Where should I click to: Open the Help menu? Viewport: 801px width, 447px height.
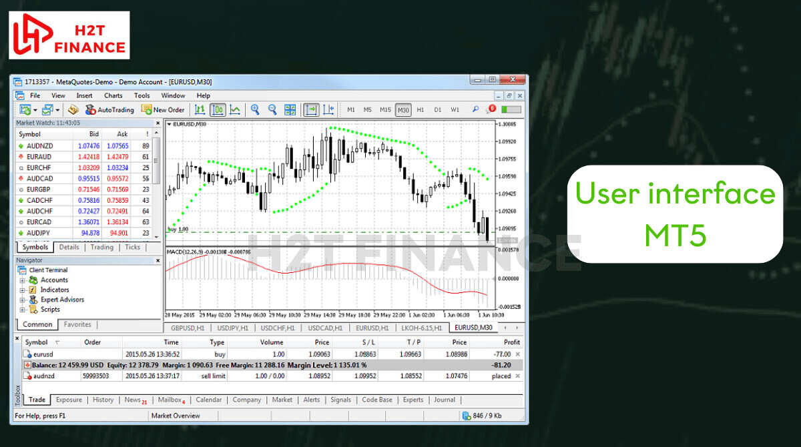click(x=203, y=95)
